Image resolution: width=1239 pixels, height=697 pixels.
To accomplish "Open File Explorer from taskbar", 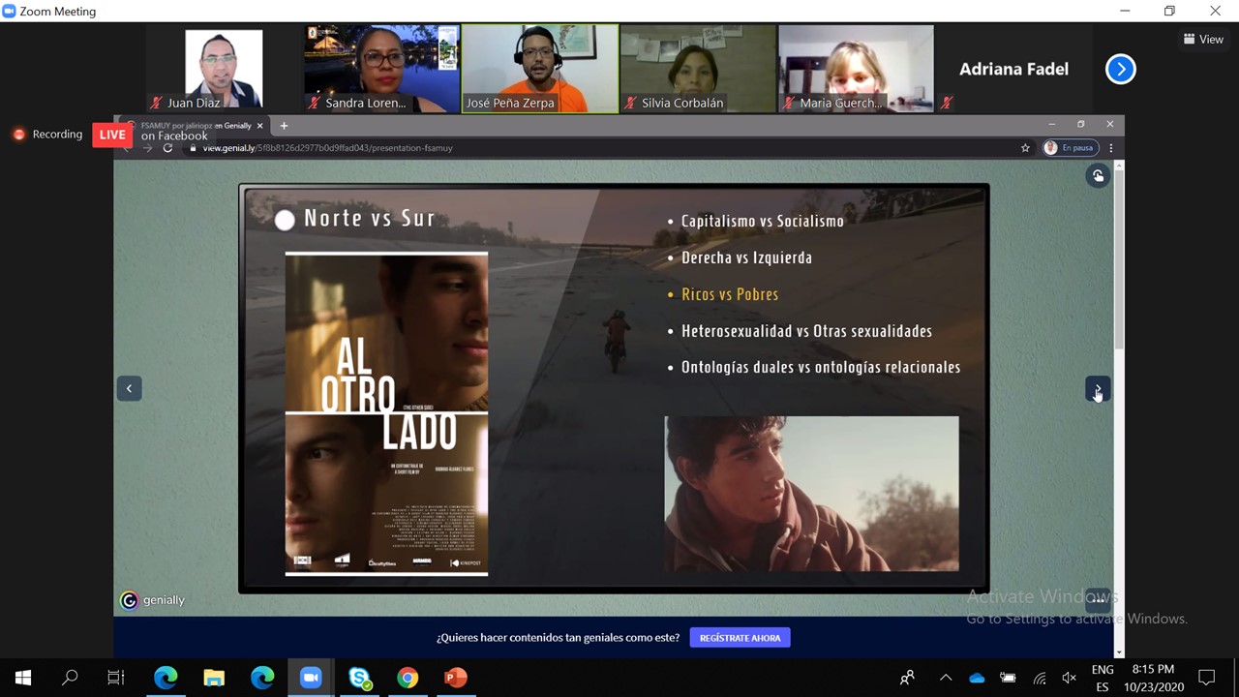I will [214, 678].
